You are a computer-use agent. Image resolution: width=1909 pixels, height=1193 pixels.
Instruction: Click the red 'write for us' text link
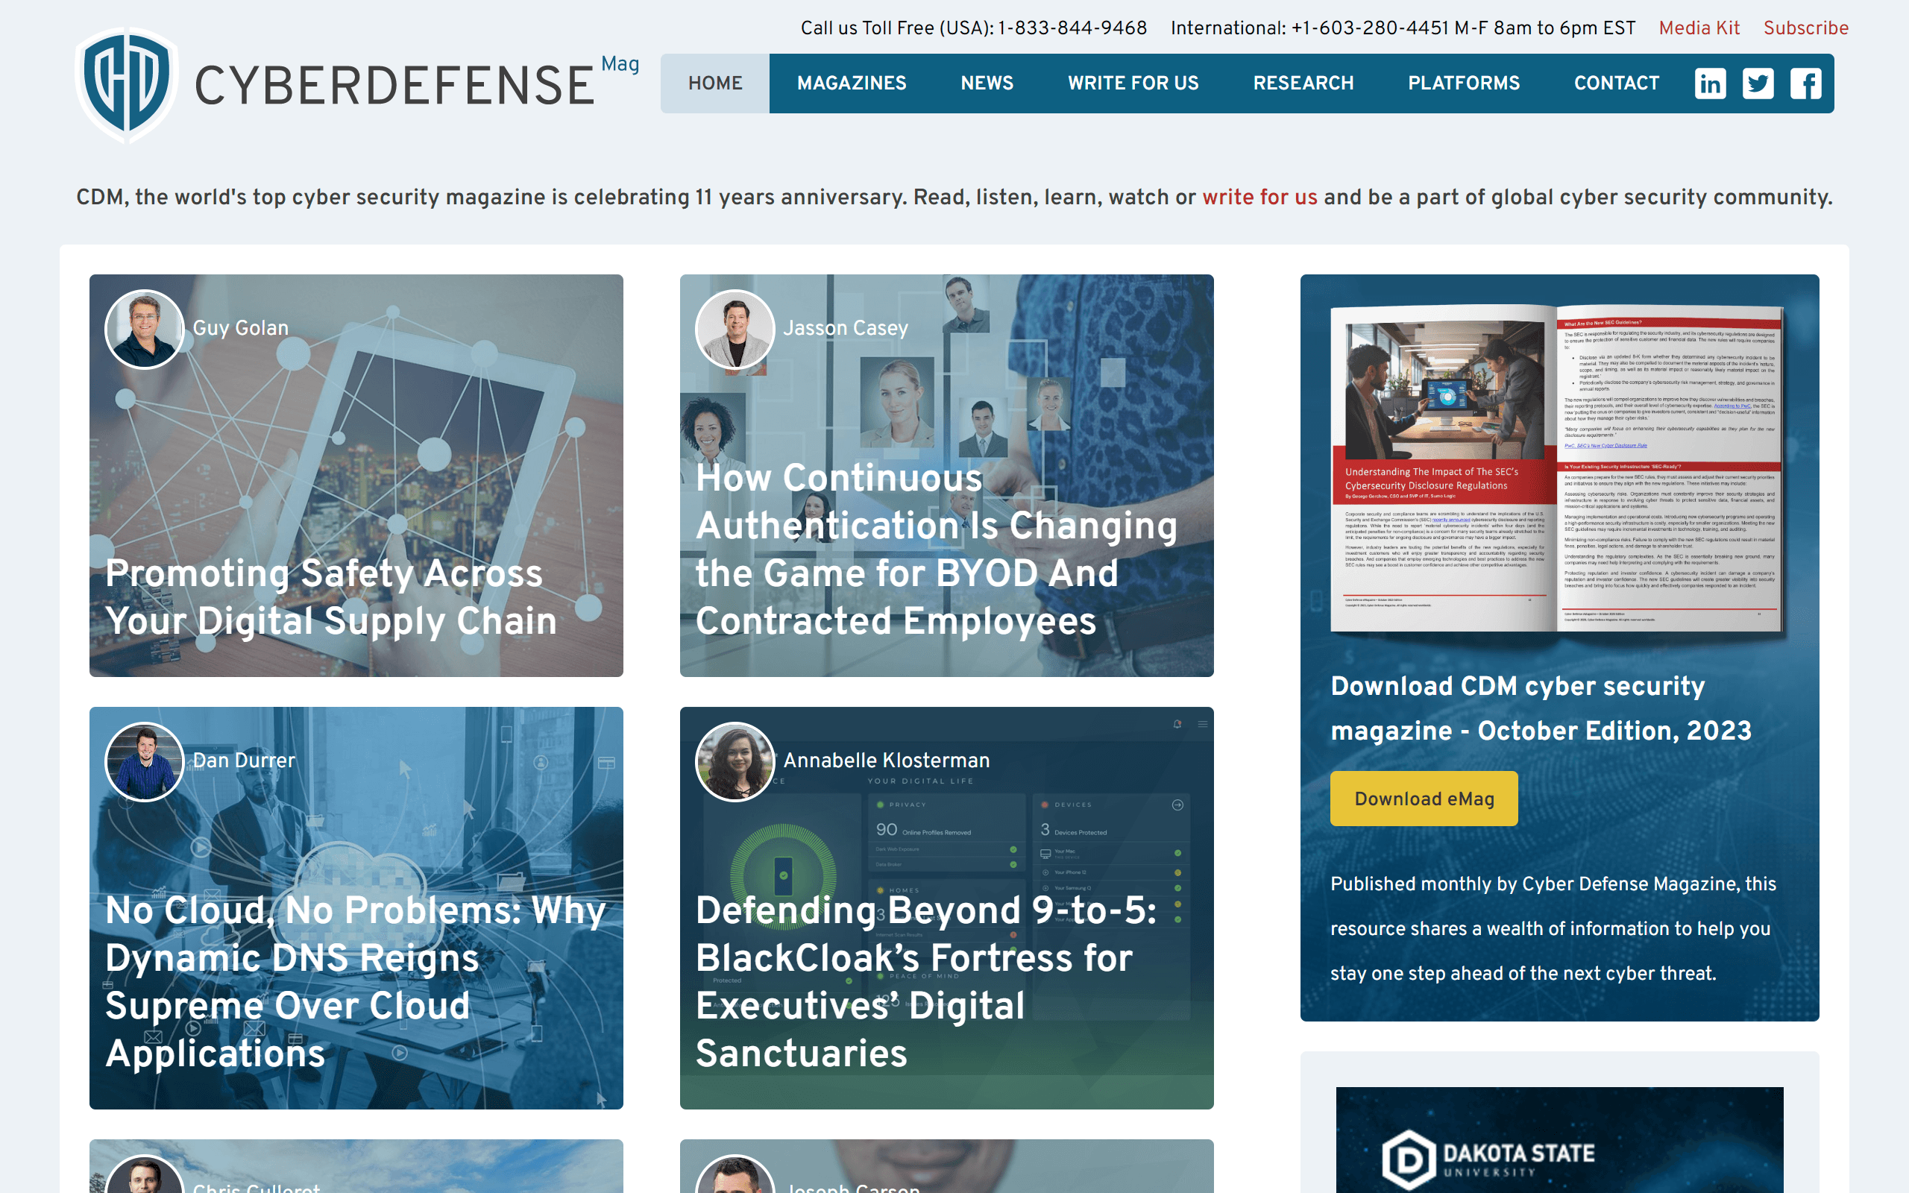click(x=1259, y=198)
